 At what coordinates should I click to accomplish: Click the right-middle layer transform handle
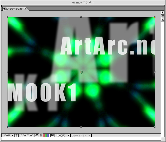tap(155, 72)
